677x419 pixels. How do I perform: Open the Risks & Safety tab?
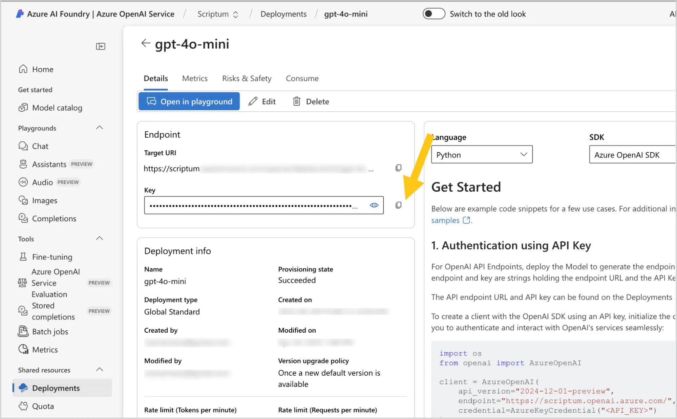point(247,79)
